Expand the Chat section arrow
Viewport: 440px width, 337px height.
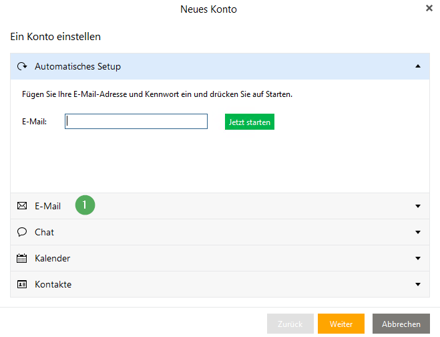click(x=418, y=232)
